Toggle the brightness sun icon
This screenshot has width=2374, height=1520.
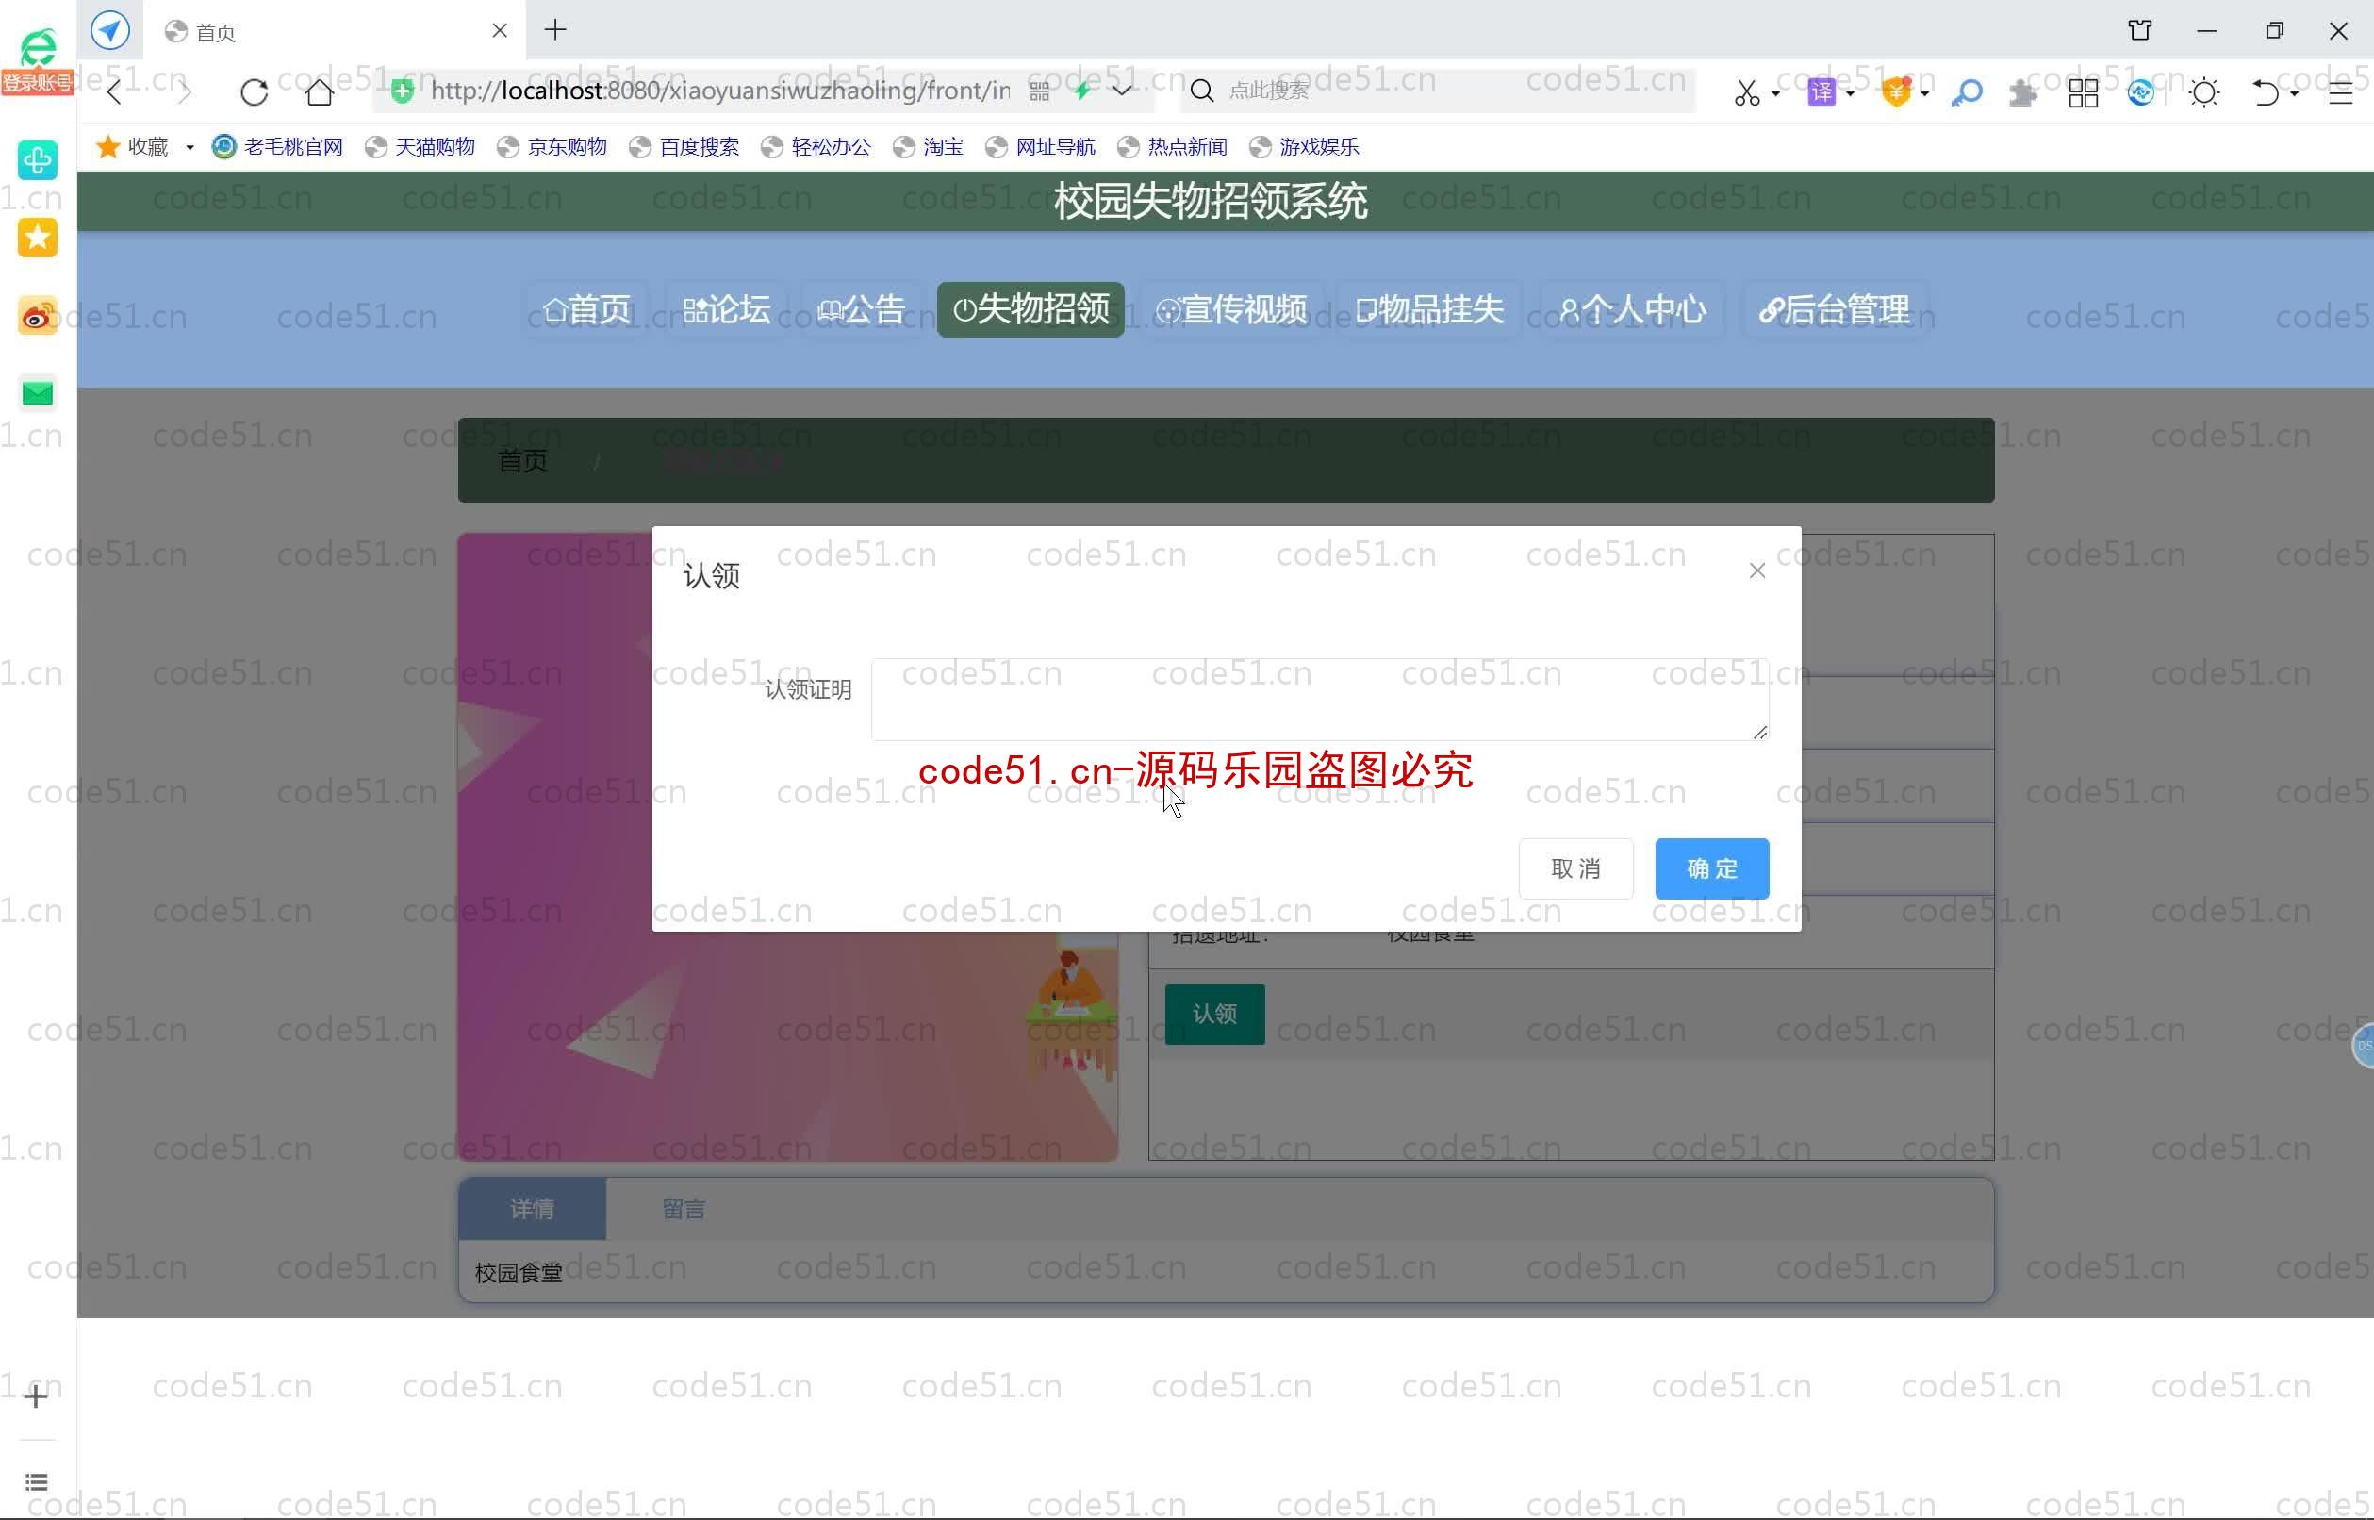[x=2203, y=92]
